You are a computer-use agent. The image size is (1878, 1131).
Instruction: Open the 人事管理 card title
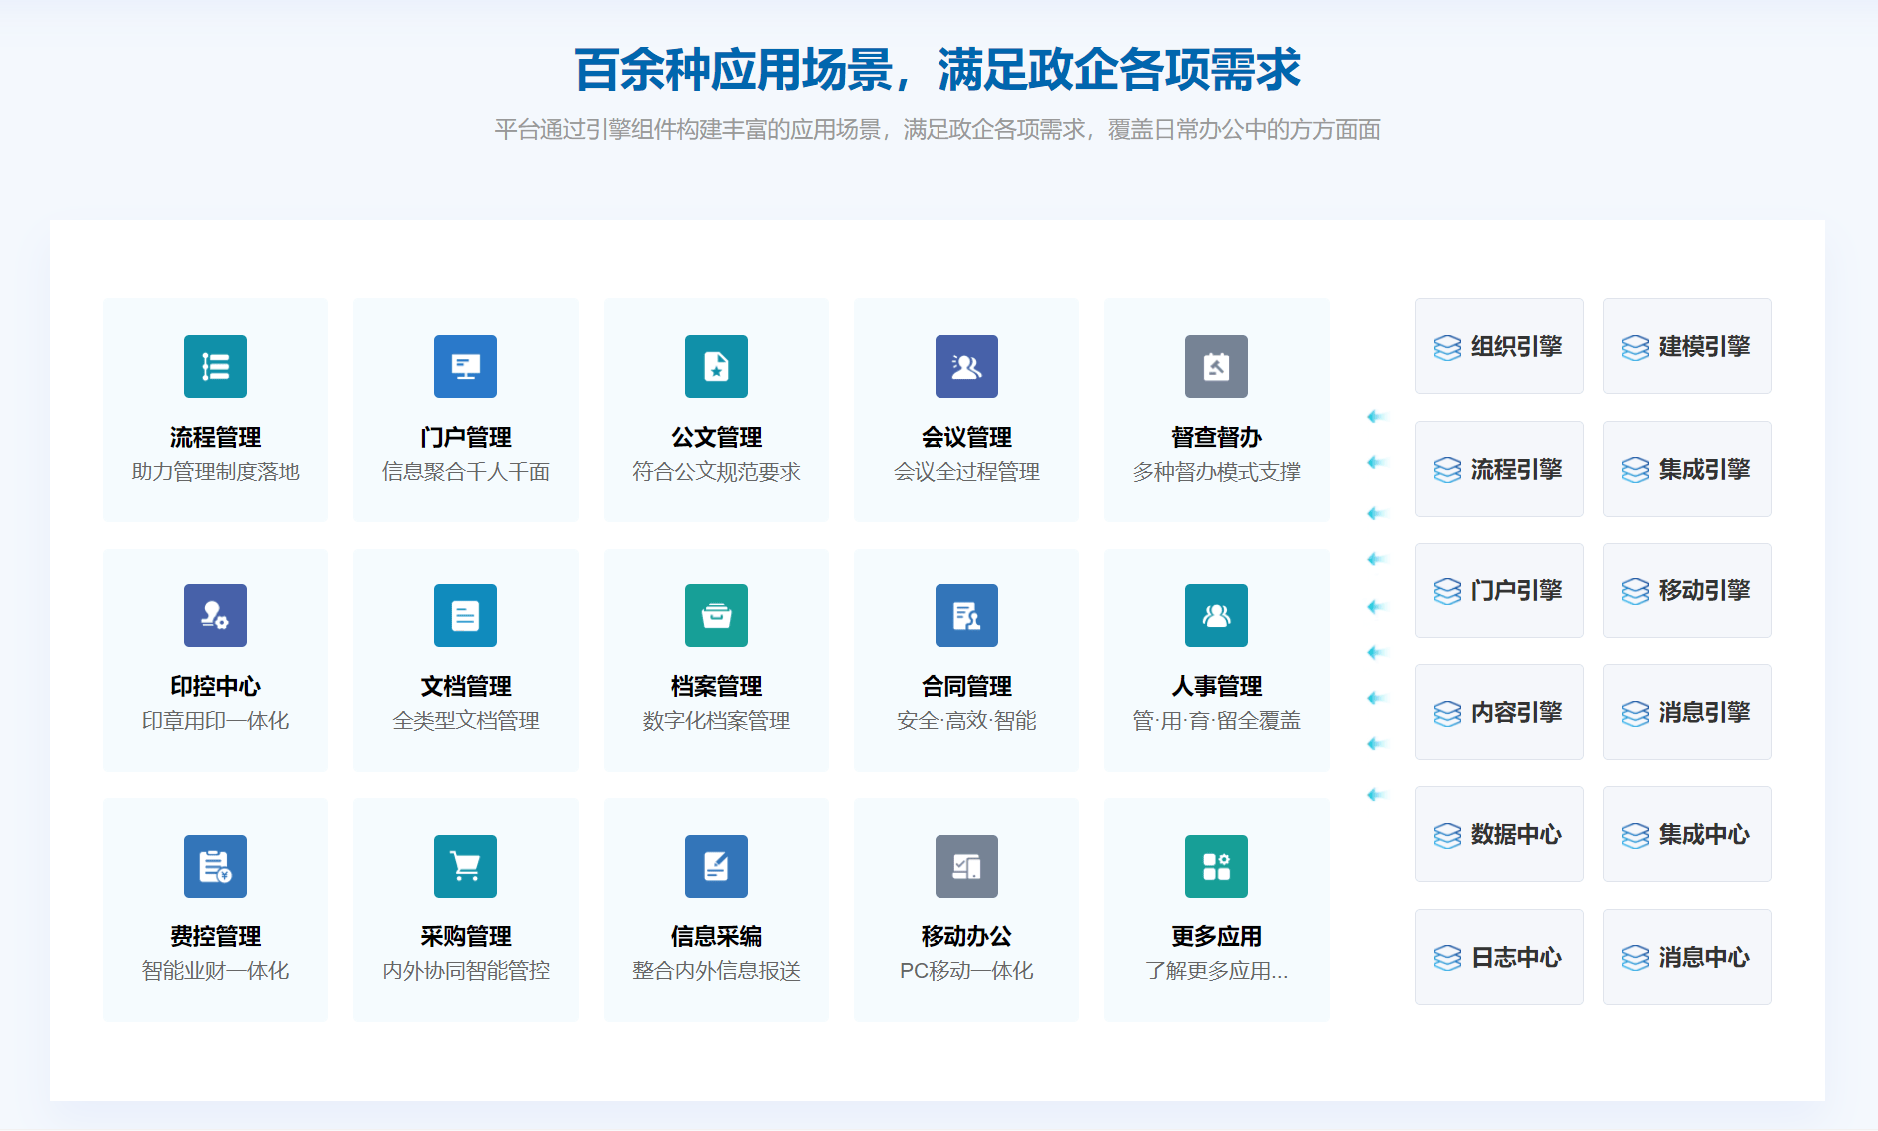pyautogui.click(x=1216, y=686)
